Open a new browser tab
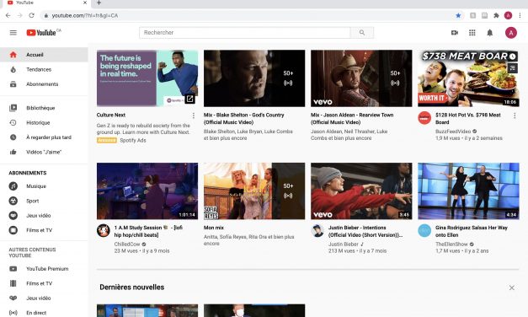The image size is (528, 317). [99, 3]
